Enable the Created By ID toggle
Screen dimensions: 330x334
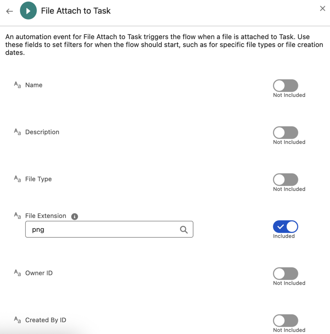tap(286, 321)
